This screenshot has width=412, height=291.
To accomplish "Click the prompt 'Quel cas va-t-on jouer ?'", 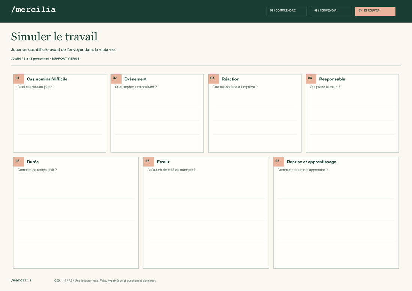I will (x=36, y=87).
